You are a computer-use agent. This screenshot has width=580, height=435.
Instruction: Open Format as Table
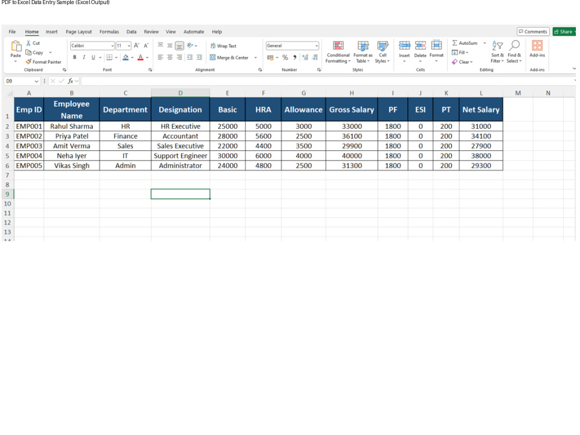[363, 52]
